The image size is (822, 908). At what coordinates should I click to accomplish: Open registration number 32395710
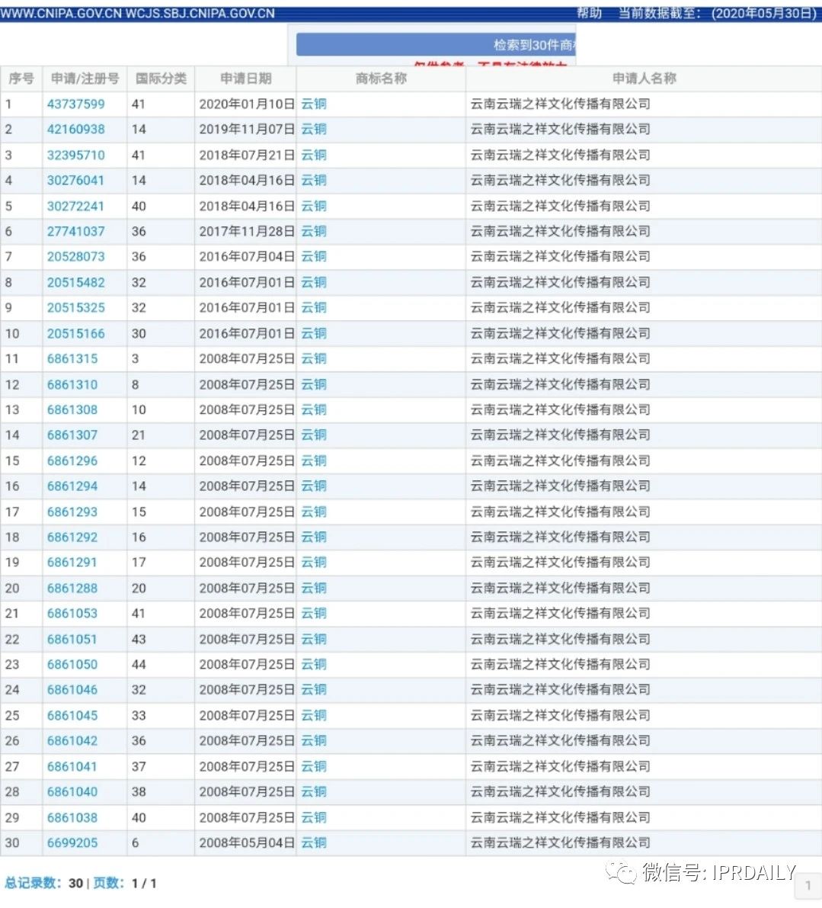click(75, 156)
